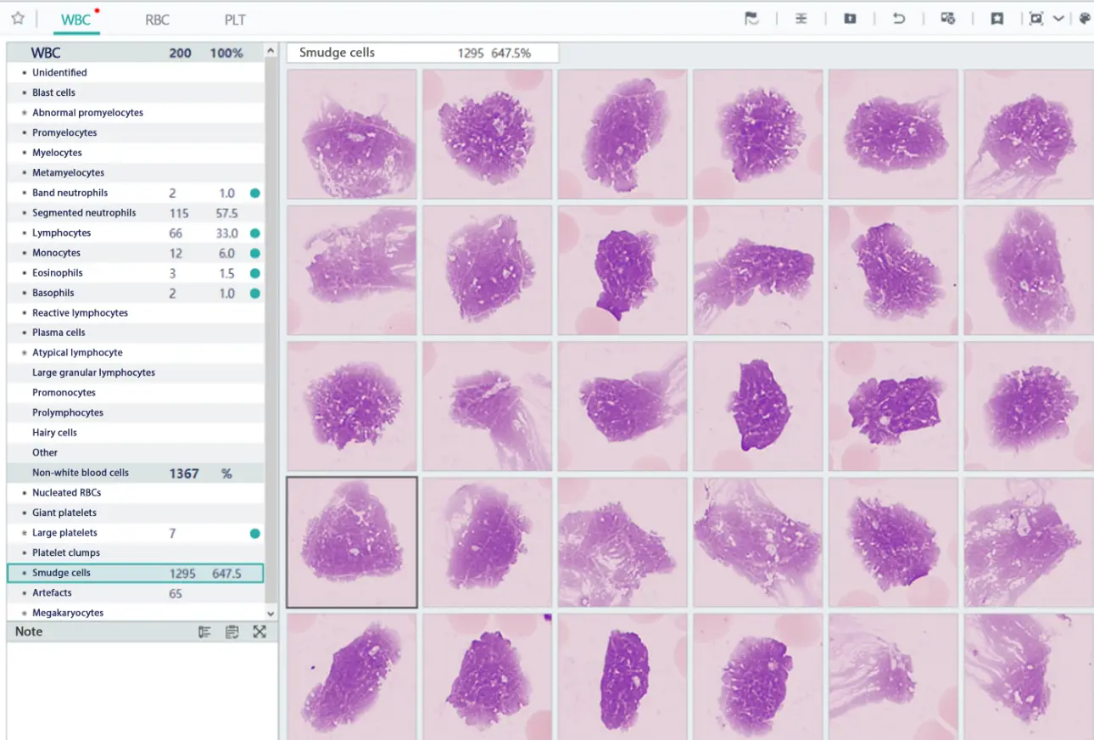Switch to the PLT tab
The height and width of the screenshot is (740, 1094).
point(235,20)
